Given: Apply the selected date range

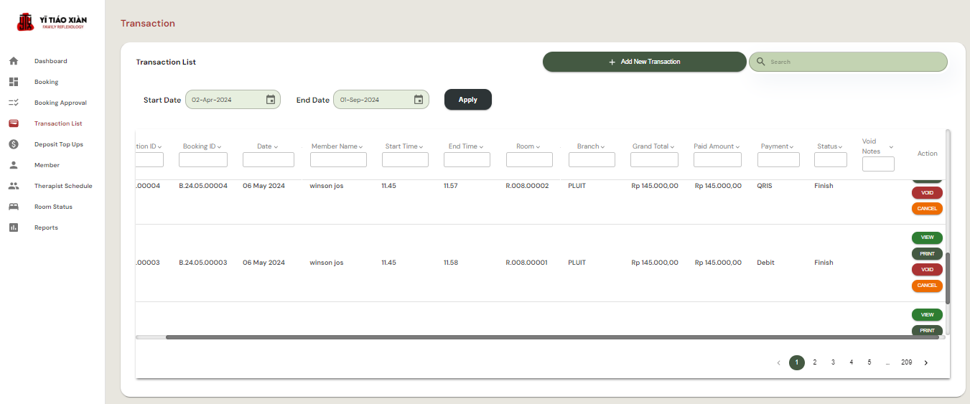Looking at the screenshot, I should (467, 100).
